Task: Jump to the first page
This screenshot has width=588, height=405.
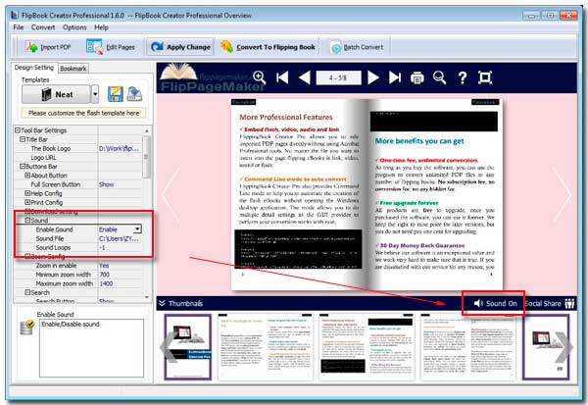Action: (x=282, y=77)
